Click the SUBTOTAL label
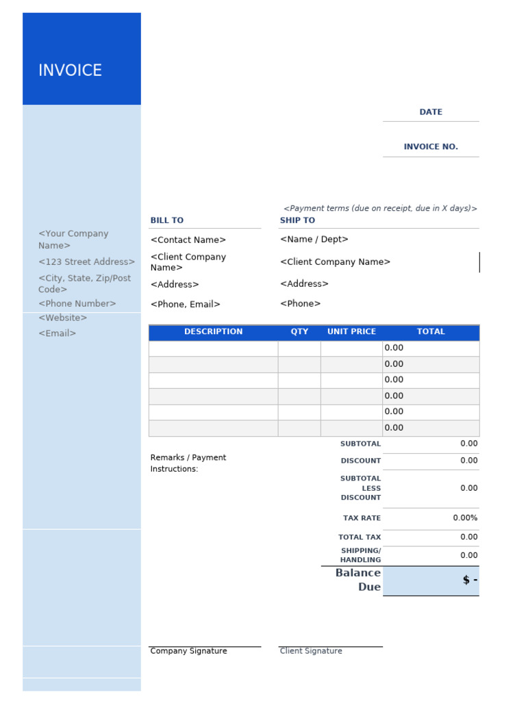 click(x=360, y=444)
